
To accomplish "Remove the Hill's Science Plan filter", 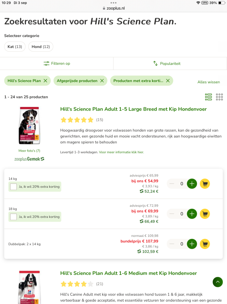I will coord(45,81).
